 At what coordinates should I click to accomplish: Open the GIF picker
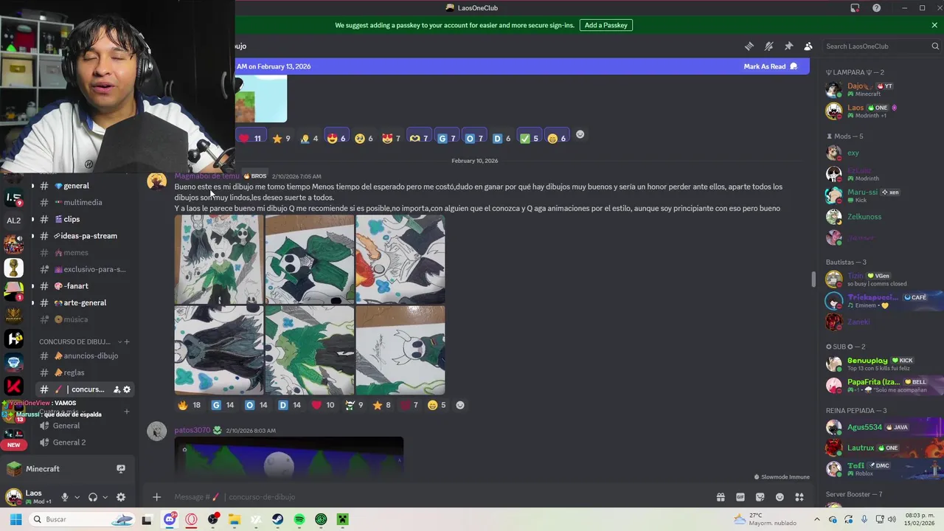[x=740, y=497]
